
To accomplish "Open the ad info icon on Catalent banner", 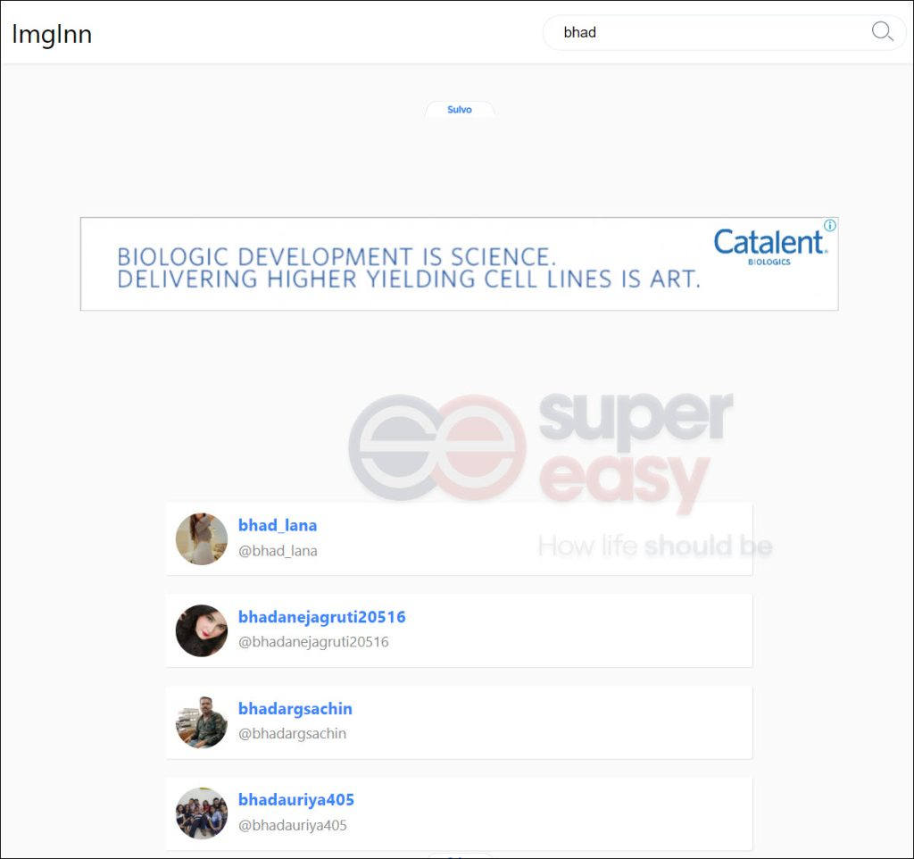I will [x=830, y=225].
